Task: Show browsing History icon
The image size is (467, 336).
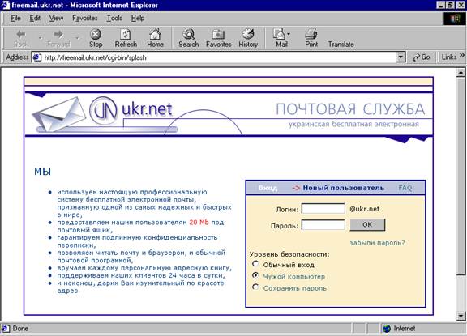Action: click(248, 35)
